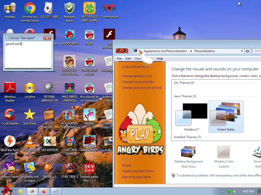Launch the INKBALLS desktop icon

pos(49,170)
